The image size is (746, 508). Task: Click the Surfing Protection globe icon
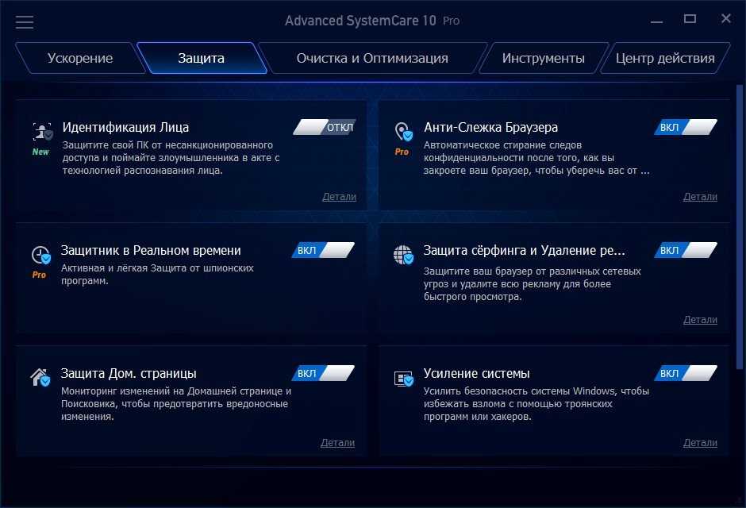point(403,255)
